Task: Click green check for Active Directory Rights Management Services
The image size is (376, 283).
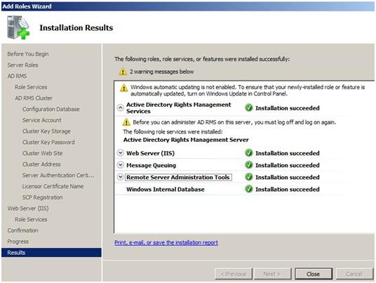Action: (x=249, y=108)
